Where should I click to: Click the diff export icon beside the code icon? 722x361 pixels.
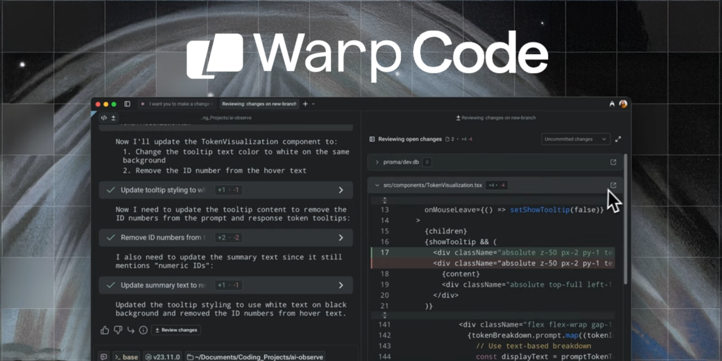(x=113, y=117)
